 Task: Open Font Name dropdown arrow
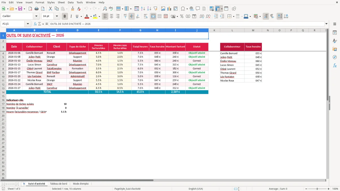click(x=36, y=16)
